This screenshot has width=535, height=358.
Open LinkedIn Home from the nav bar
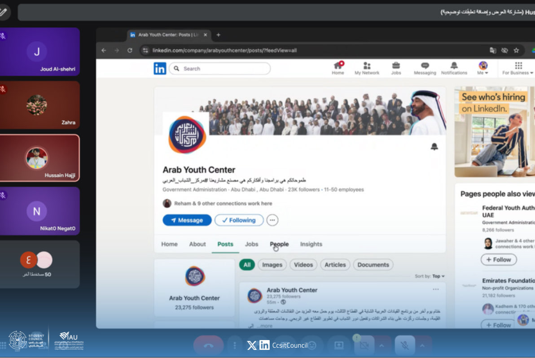click(x=338, y=68)
